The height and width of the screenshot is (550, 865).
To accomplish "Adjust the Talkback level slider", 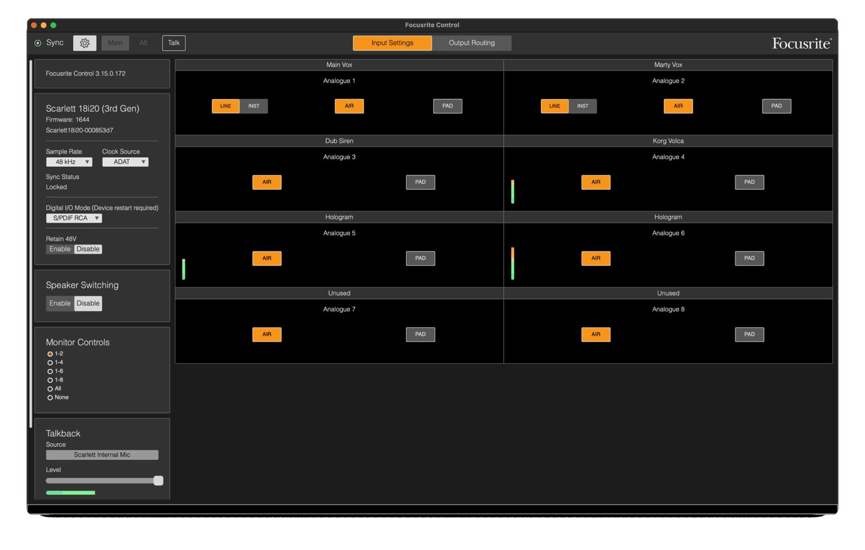I will [x=158, y=481].
